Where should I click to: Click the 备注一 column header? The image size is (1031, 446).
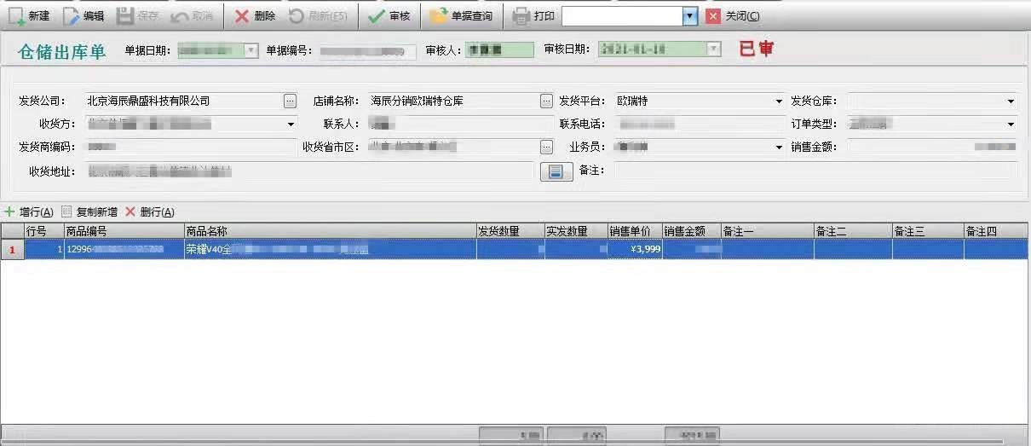coord(767,231)
